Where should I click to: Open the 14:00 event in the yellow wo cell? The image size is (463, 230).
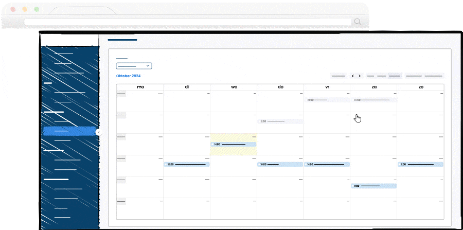234,145
